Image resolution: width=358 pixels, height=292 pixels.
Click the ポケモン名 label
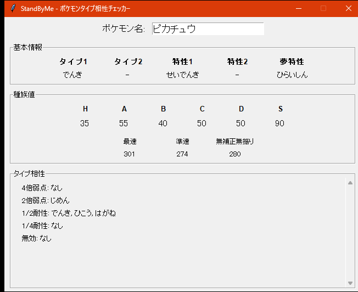pyautogui.click(x=124, y=29)
